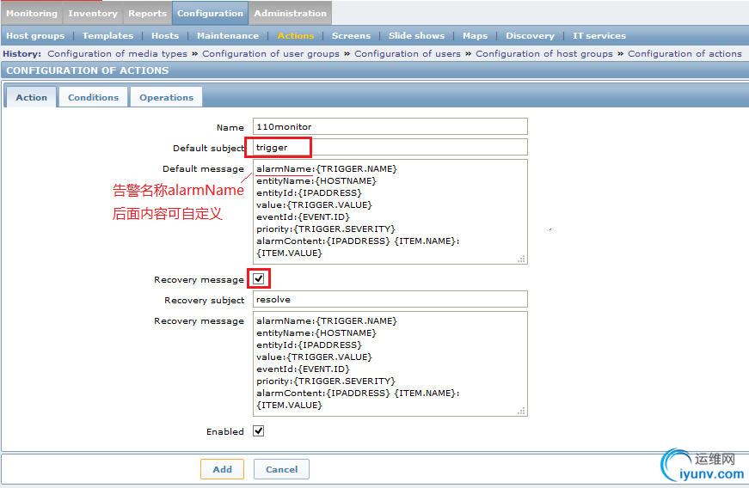
Task: Open the Discovery submenu
Action: 531,36
